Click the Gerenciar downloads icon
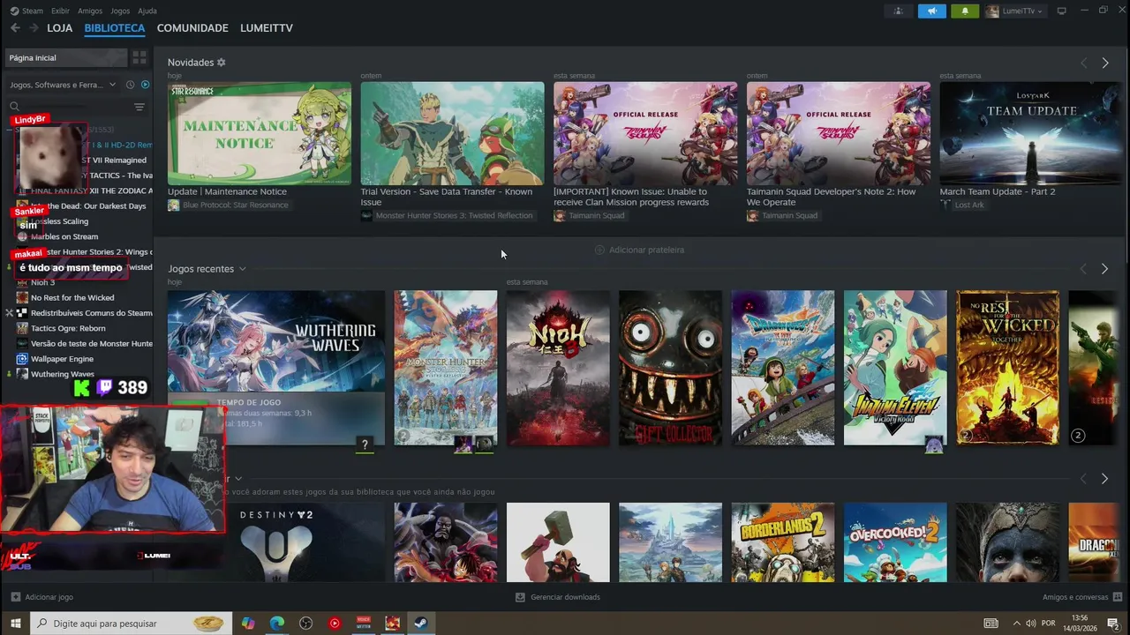Viewport: 1130px width, 635px height. pos(520,597)
